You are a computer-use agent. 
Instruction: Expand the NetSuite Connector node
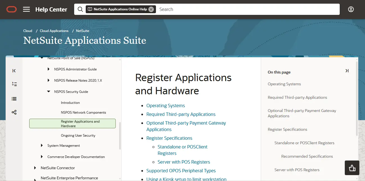(35, 168)
